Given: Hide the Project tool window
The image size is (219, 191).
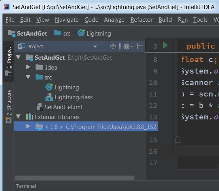Looking at the screenshot, I should 140,46.
